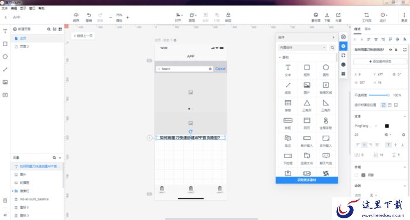The height and width of the screenshot is (220, 410).
Task: Select the link-area tool in left toolbar
Action: click(x=5, y=95)
